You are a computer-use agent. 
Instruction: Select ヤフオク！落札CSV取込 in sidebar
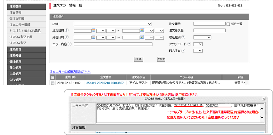(26, 31)
